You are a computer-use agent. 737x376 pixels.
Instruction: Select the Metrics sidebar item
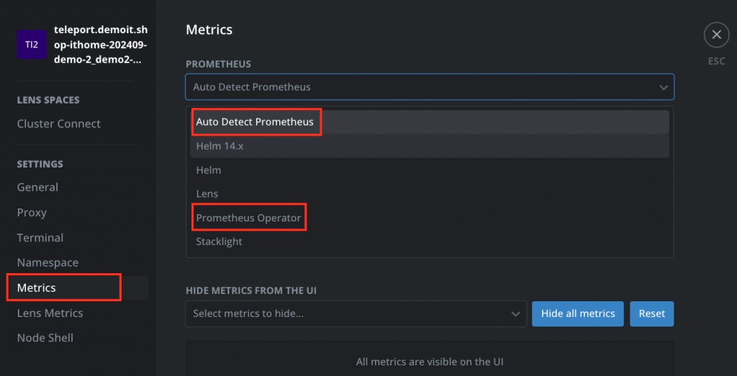[x=37, y=288]
